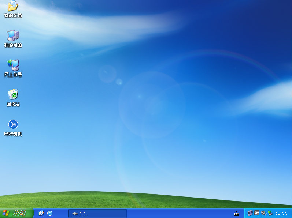Screen dimensions: 292x218
Task: Select the 咔咔装机 installer icon
Action: pyautogui.click(x=13, y=124)
